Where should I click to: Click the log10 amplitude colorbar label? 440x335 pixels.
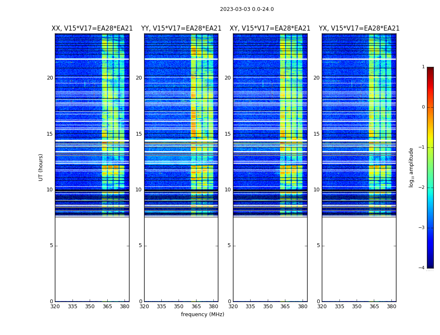[x=411, y=167]
